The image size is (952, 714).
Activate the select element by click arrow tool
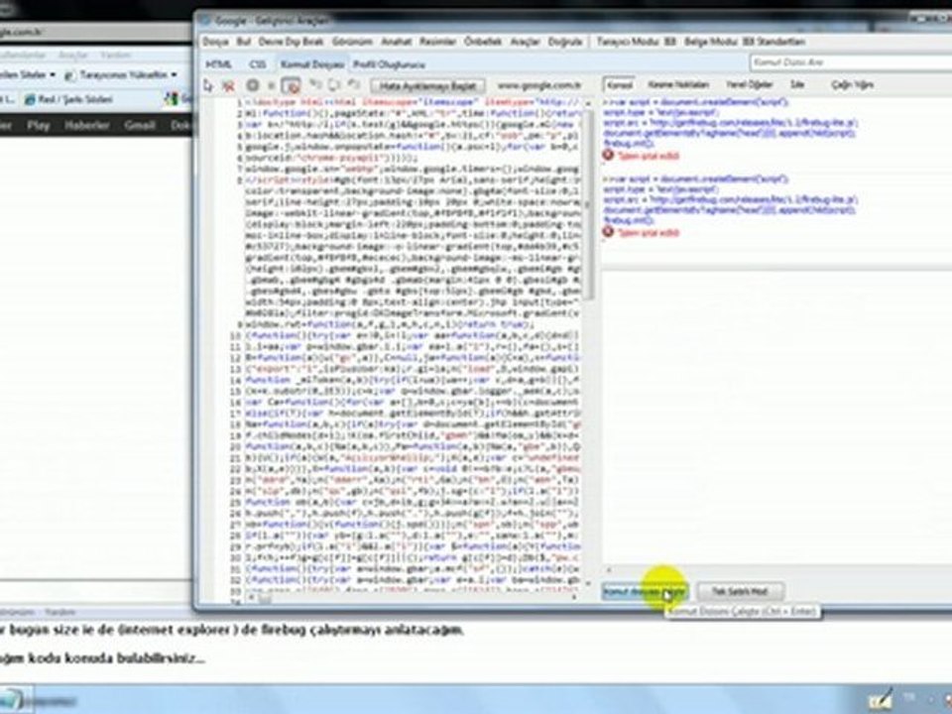point(207,85)
